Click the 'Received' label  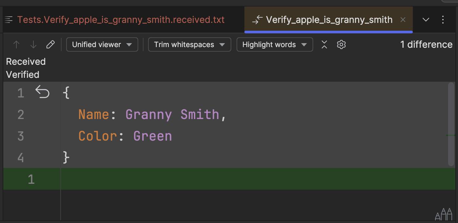click(x=26, y=61)
